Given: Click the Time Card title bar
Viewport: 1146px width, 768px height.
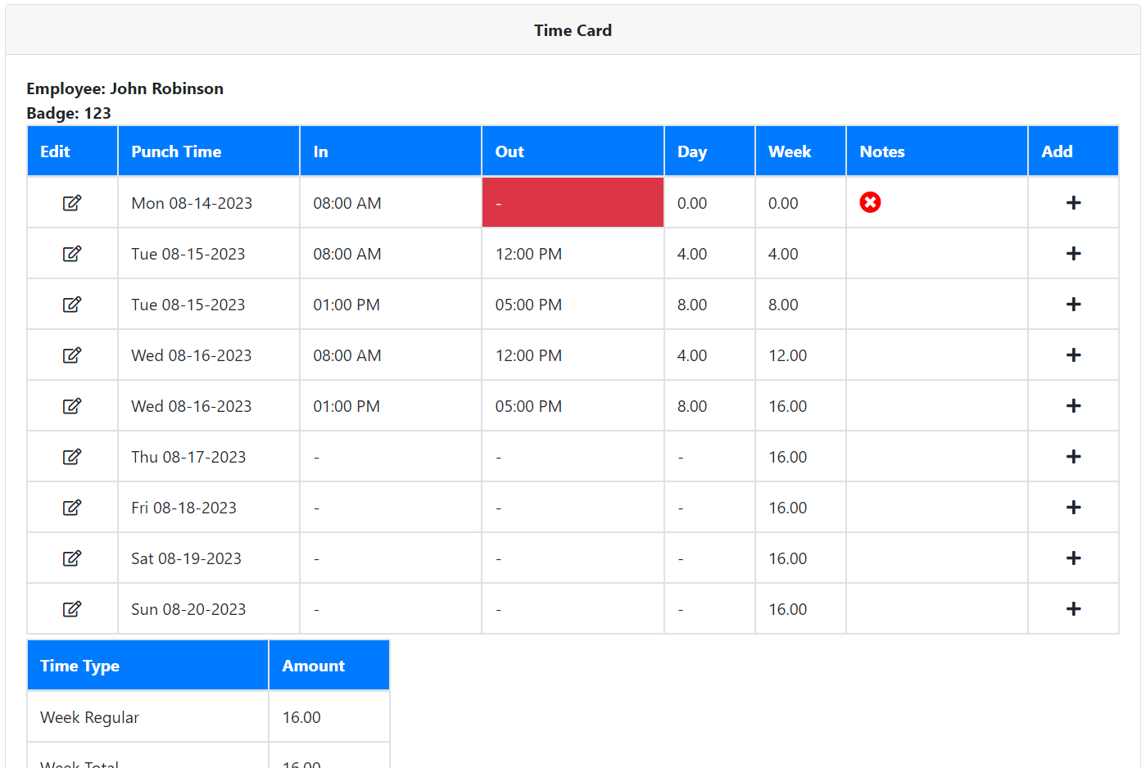Looking at the screenshot, I should 573,30.
